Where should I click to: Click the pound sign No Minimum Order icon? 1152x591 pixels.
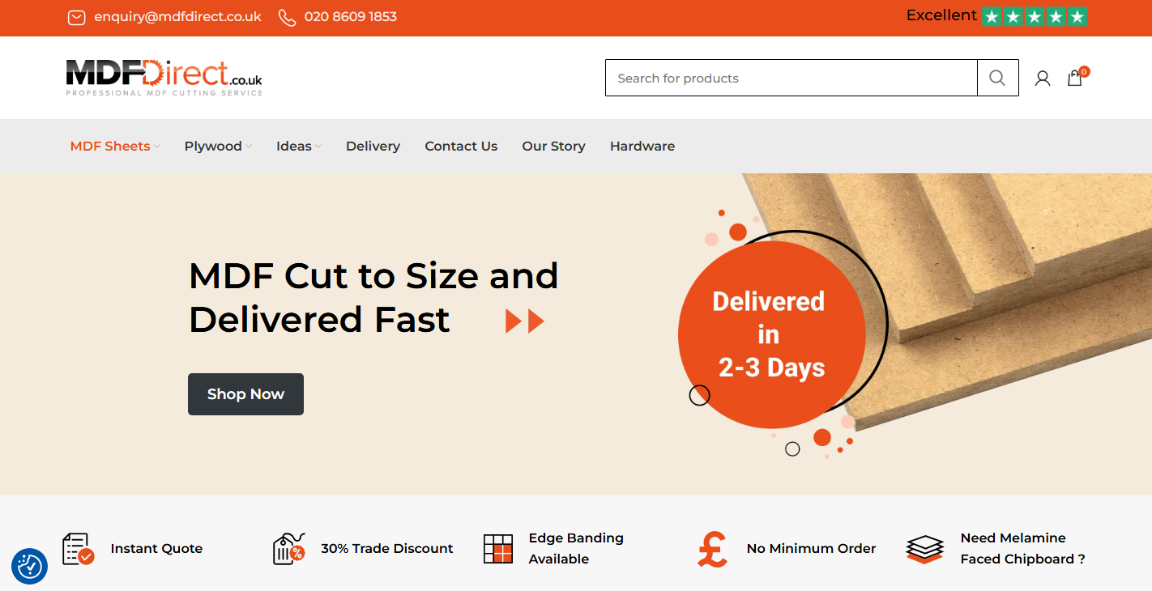tap(713, 549)
